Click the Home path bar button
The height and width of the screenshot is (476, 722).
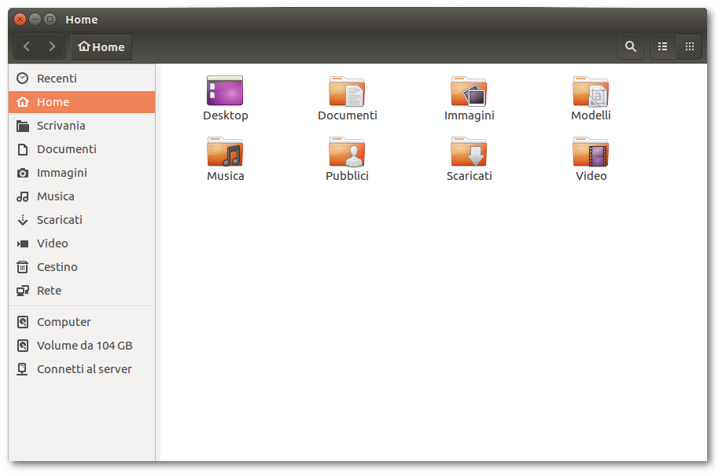[101, 46]
